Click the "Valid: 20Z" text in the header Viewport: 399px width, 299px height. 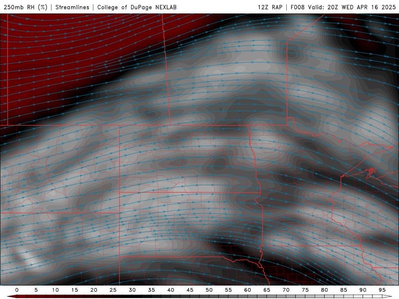pyautogui.click(x=323, y=7)
